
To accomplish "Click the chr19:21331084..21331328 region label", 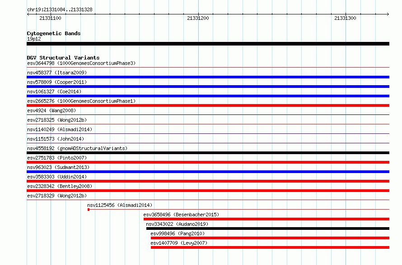I will point(60,9).
